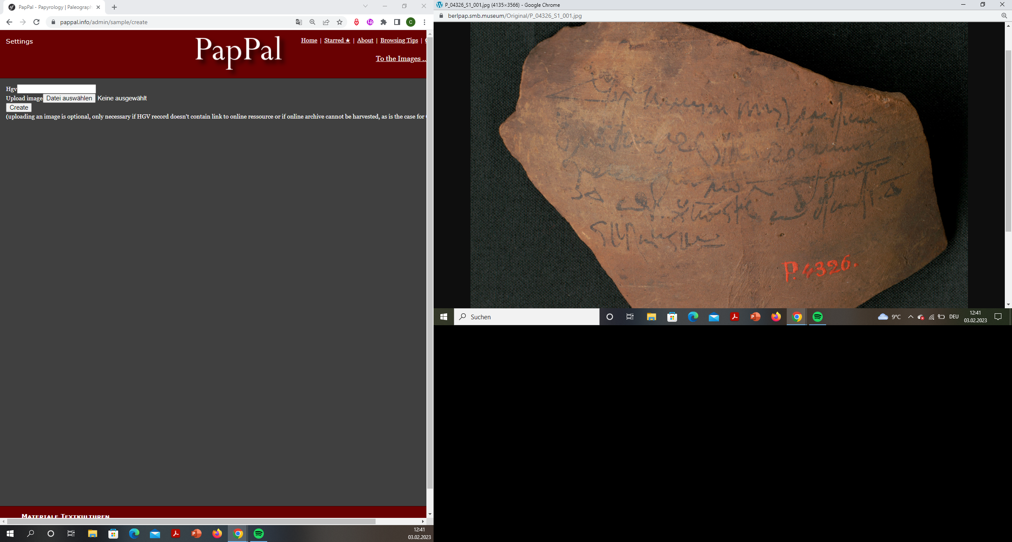The image size is (1012, 542).
Task: Open PowerPoint in the taskbar with Suchen box
Action: click(x=755, y=317)
